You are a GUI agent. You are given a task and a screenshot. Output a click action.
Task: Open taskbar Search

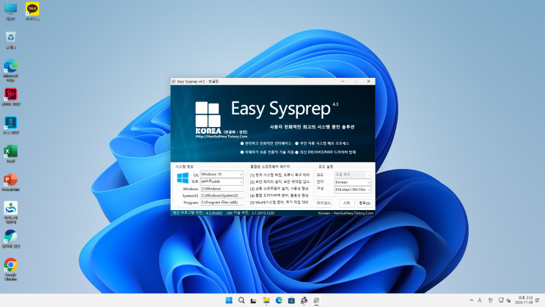pos(241,300)
